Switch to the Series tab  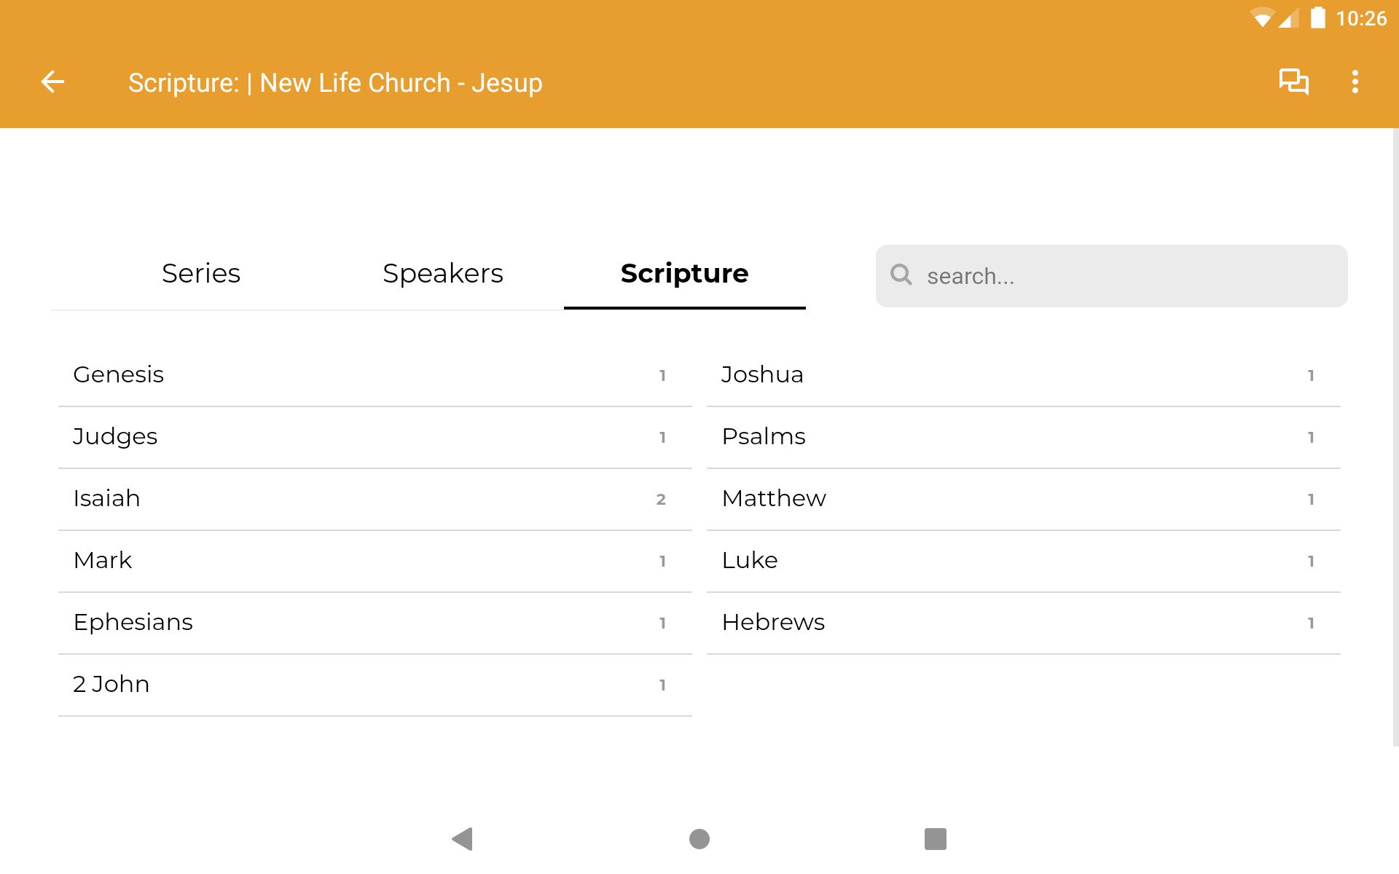[x=201, y=274]
